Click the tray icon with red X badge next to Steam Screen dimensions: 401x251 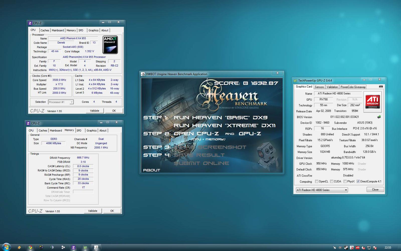[x=352, y=248]
